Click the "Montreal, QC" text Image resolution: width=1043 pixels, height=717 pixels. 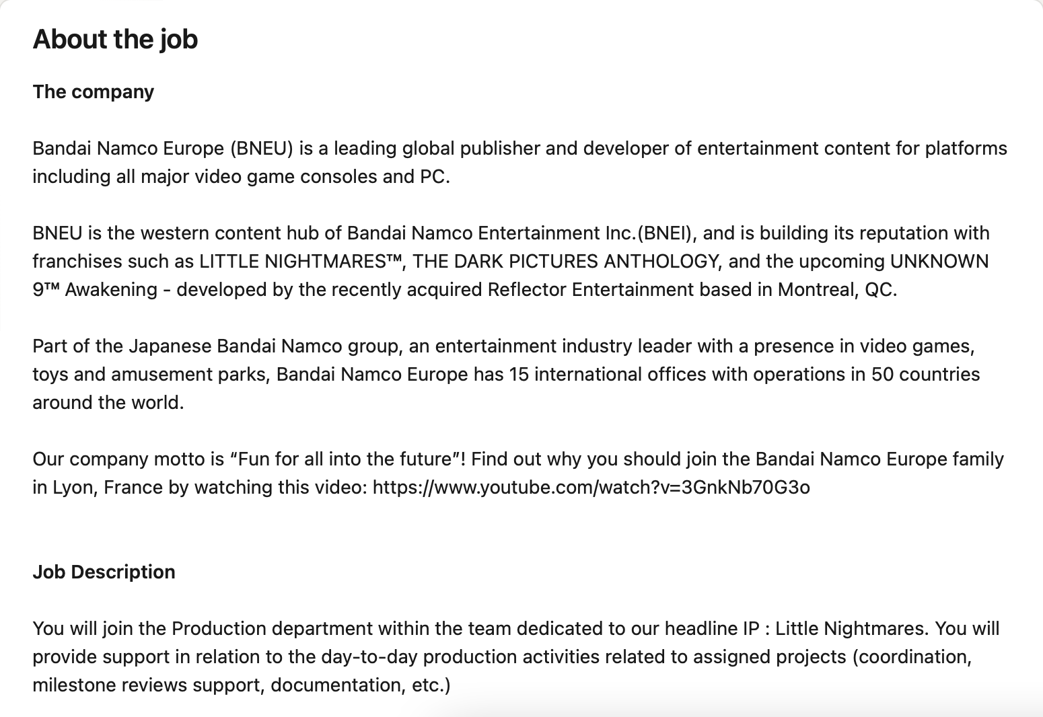pyautogui.click(x=836, y=289)
